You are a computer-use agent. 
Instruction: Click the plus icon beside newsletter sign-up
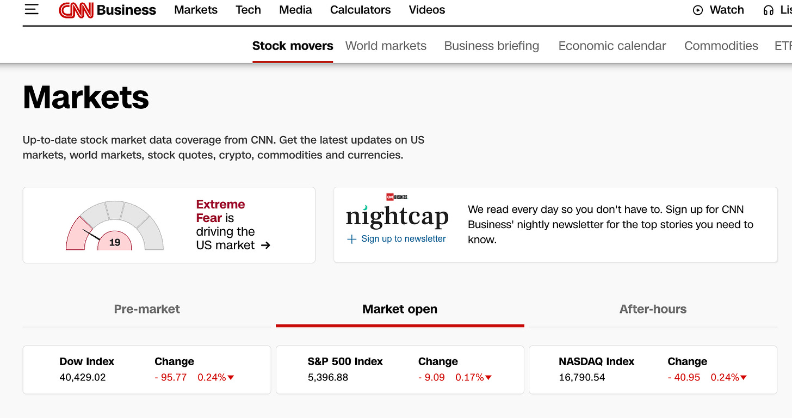pos(352,239)
